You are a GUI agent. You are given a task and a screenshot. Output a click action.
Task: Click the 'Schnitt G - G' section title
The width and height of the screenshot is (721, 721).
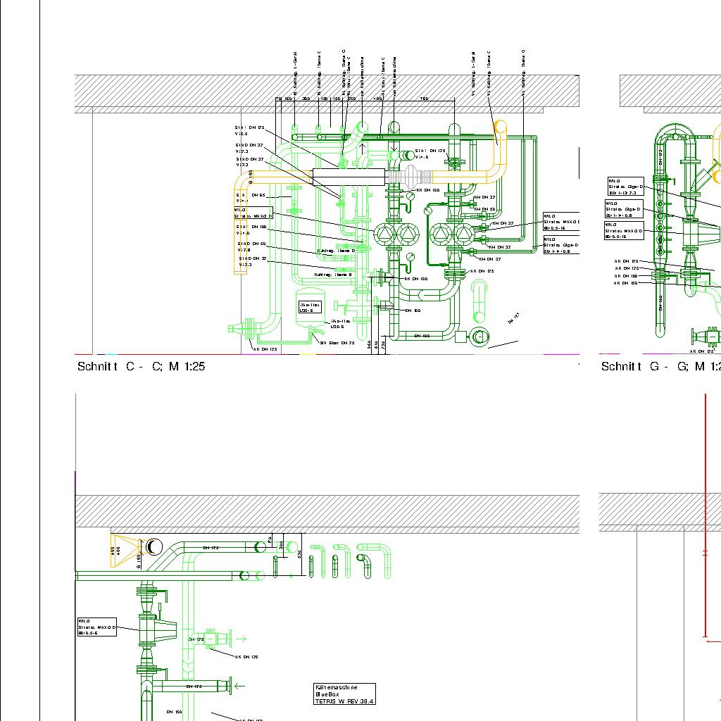pyautogui.click(x=660, y=366)
